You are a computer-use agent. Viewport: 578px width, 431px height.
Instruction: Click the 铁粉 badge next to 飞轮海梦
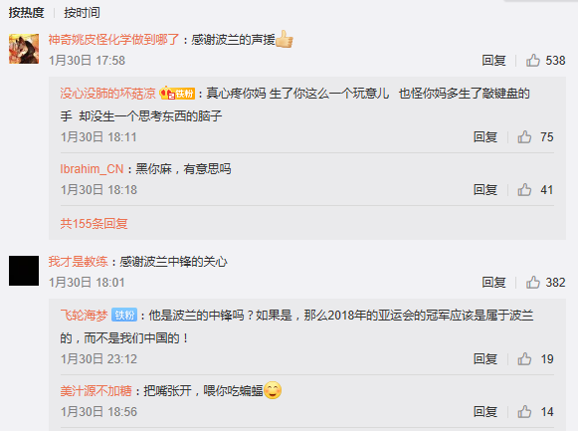pyautogui.click(x=124, y=316)
